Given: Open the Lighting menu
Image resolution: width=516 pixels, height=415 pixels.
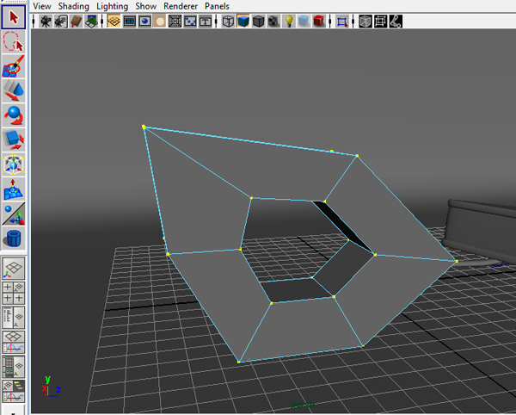Looking at the screenshot, I should [x=112, y=6].
